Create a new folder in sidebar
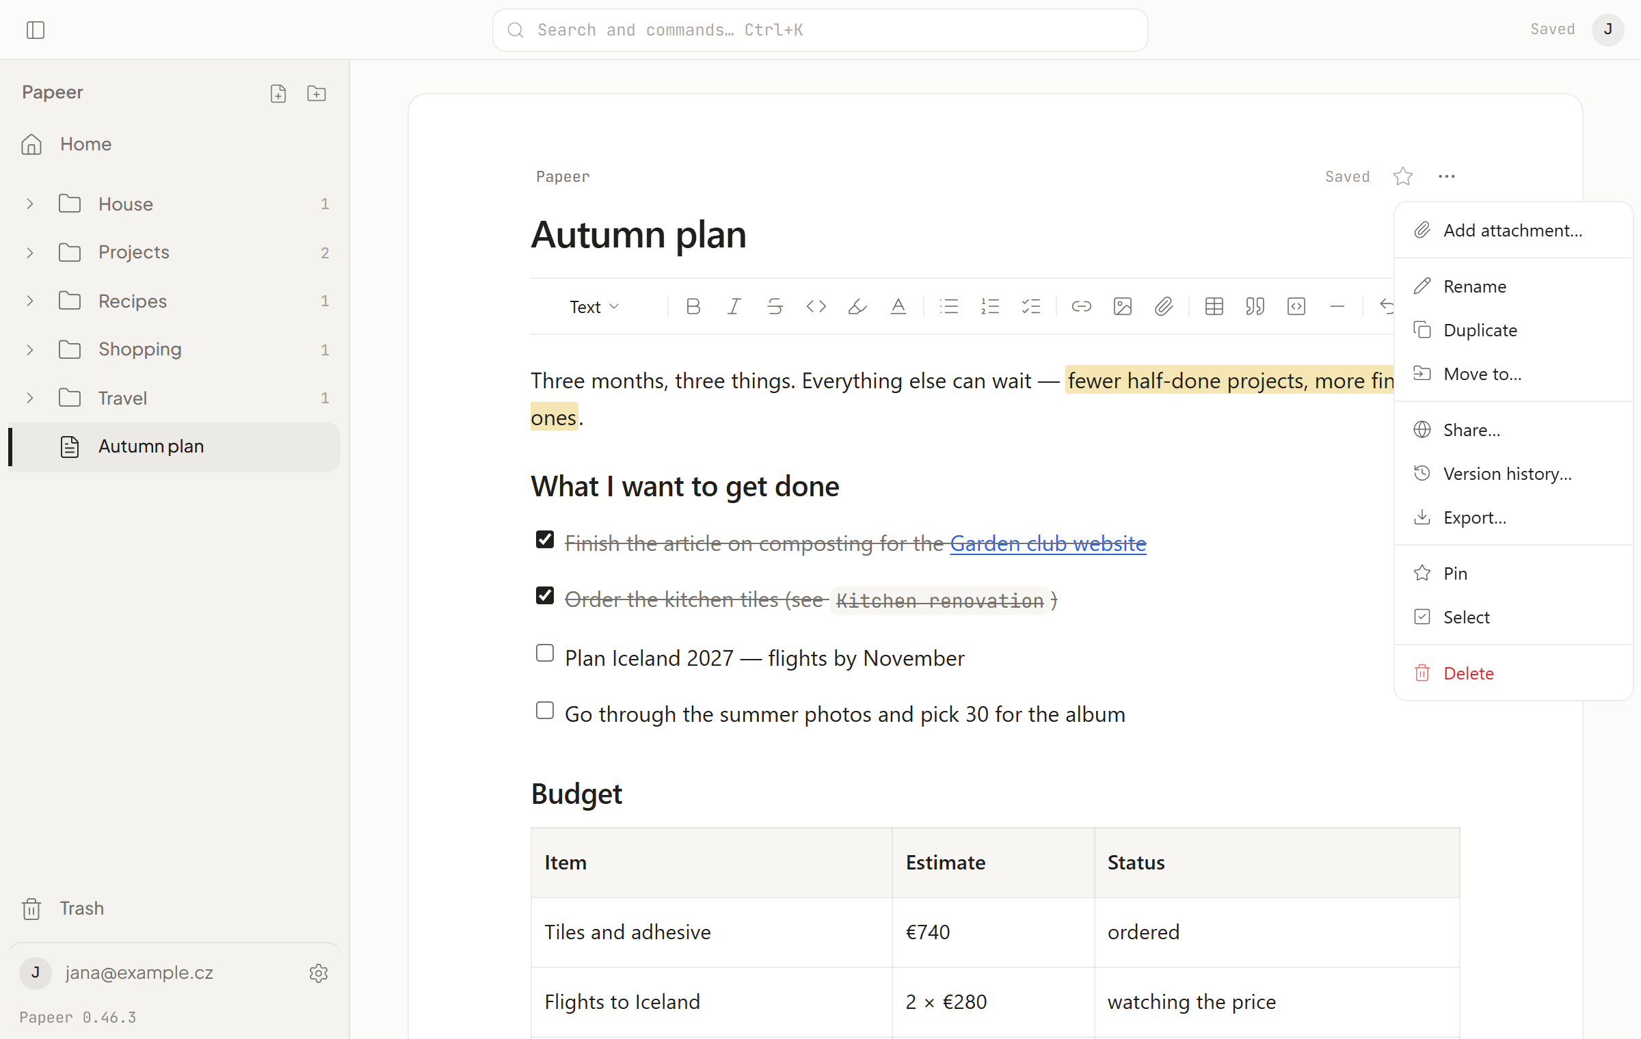1641x1039 pixels. [x=317, y=94]
